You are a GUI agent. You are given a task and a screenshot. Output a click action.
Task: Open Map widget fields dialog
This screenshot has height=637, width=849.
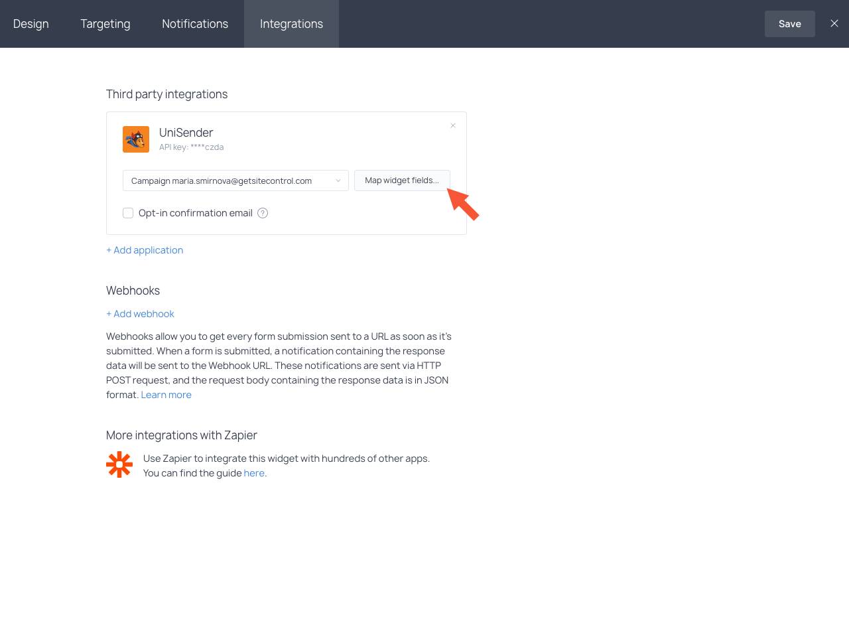pos(402,180)
